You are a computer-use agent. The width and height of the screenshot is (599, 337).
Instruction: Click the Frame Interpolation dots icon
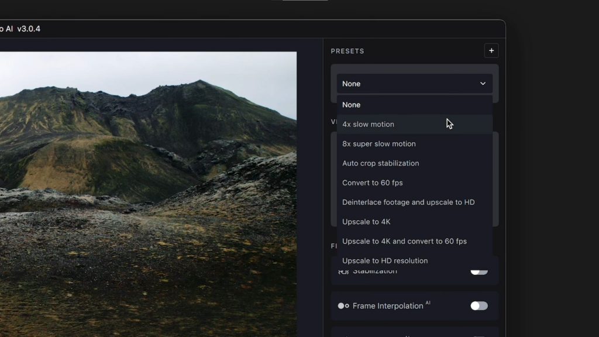point(343,305)
